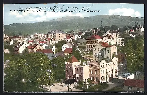Click the tall factory chimney on the hillside
This screenshot has height=95, width=147.
pyautogui.click(x=102, y=24)
